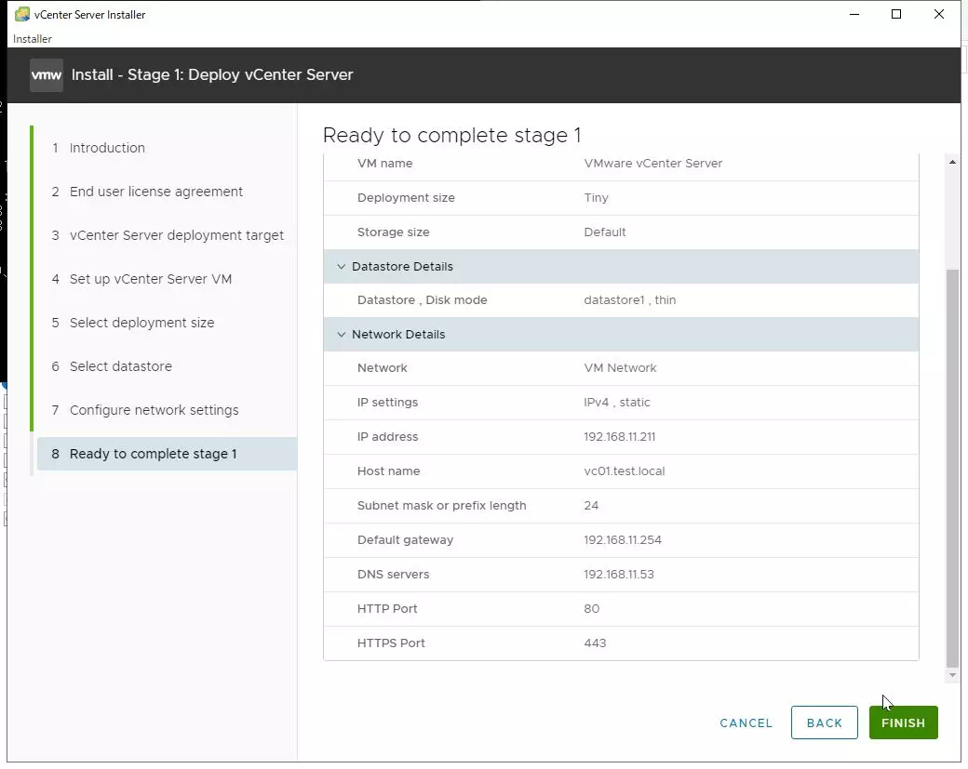Click the IP address value 192.168.11.211
This screenshot has height=769, width=968.
click(x=619, y=437)
